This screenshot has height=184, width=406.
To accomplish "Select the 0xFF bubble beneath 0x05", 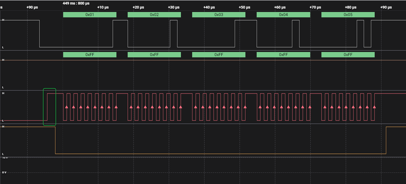I will click(x=348, y=55).
